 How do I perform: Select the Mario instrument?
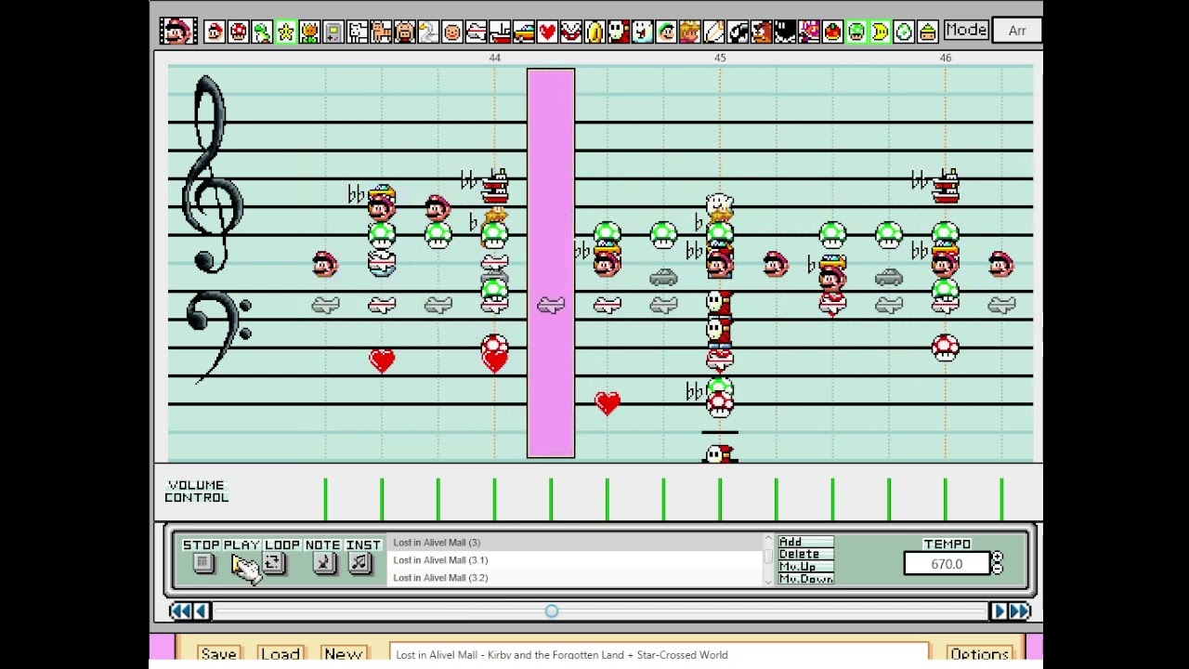(215, 32)
